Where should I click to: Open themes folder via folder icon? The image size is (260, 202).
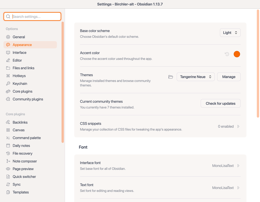(171, 77)
